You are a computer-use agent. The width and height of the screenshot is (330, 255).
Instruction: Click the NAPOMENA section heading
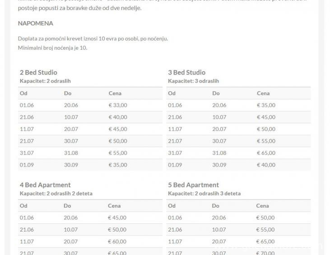[x=35, y=23]
